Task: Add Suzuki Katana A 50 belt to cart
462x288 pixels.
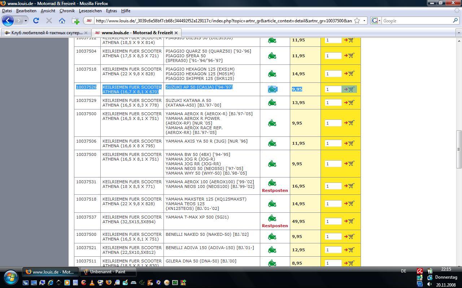Action: click(x=349, y=103)
